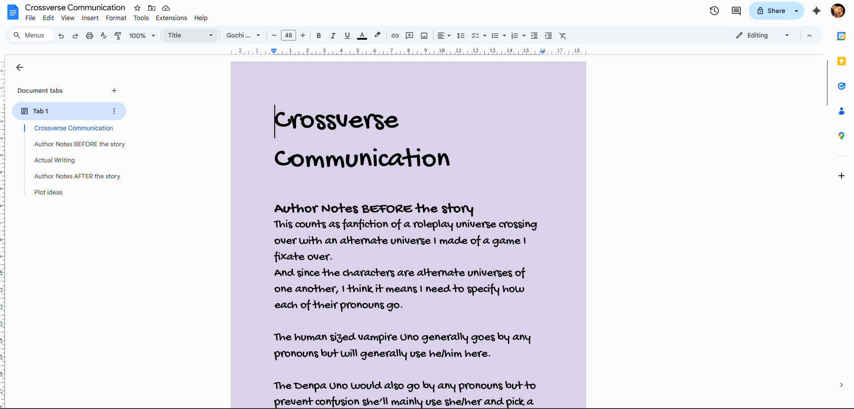This screenshot has height=409, width=854.
Task: Toggle italic formatting
Action: pyautogui.click(x=333, y=36)
